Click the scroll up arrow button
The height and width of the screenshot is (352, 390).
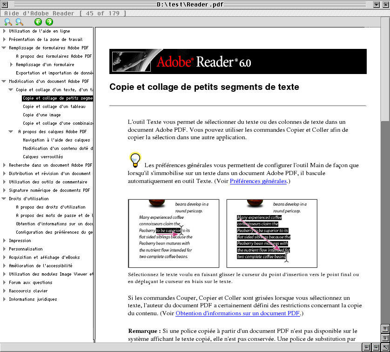point(385,329)
